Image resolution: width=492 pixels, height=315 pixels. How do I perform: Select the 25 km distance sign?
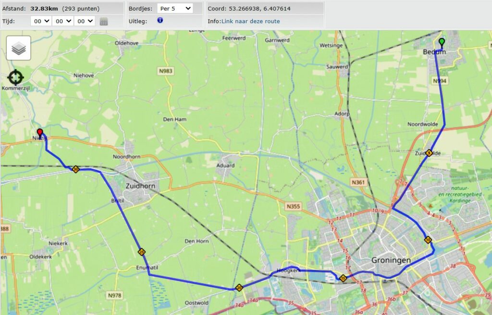[x=142, y=252]
